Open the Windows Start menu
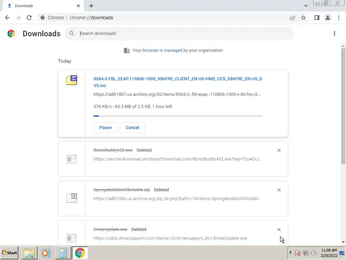 [9, 253]
